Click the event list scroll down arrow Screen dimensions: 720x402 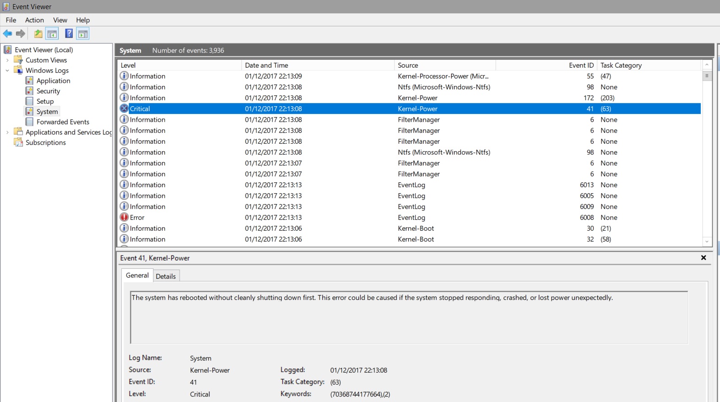coord(707,241)
